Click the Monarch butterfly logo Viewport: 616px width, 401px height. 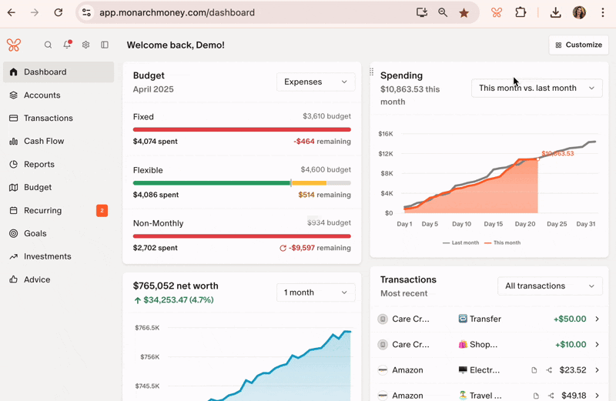[x=14, y=45]
